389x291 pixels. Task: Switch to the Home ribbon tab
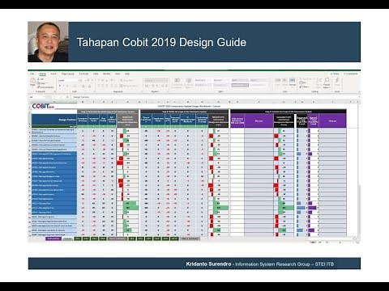pos(43,74)
